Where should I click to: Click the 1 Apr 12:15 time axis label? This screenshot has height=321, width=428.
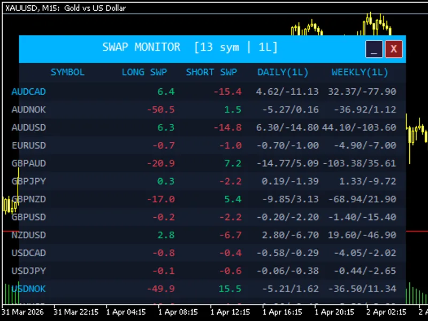230,312
